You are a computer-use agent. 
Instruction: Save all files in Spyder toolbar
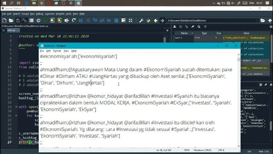[x=25, y=21]
